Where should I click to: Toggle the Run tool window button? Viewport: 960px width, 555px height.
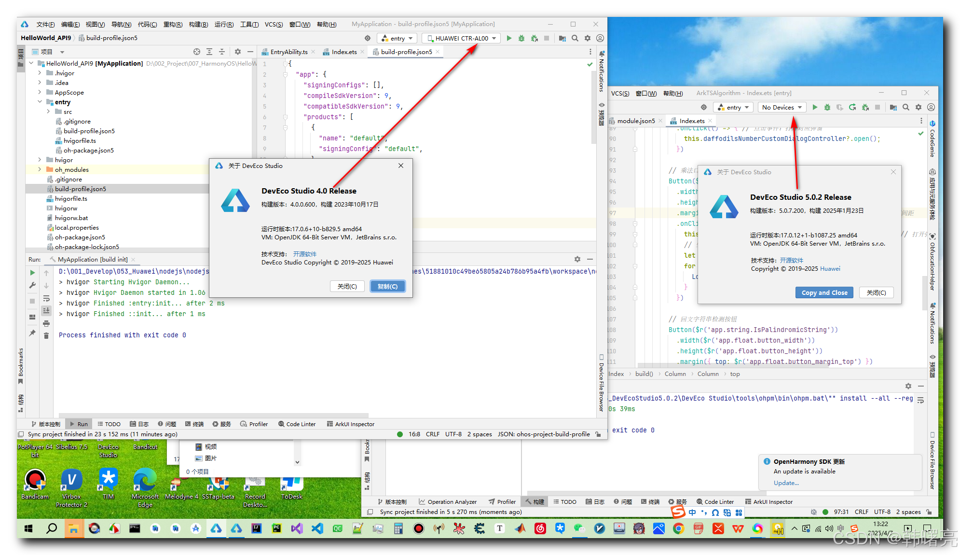point(78,424)
